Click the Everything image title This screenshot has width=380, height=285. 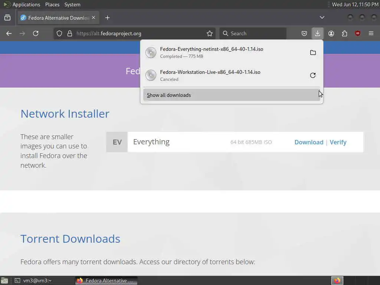coord(151,142)
